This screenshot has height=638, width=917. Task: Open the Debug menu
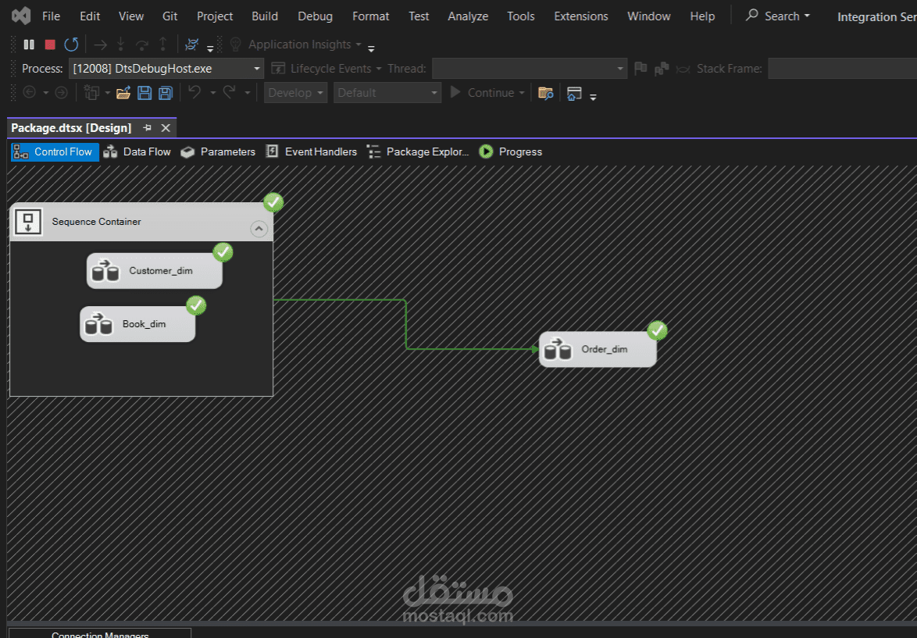pyautogui.click(x=316, y=16)
